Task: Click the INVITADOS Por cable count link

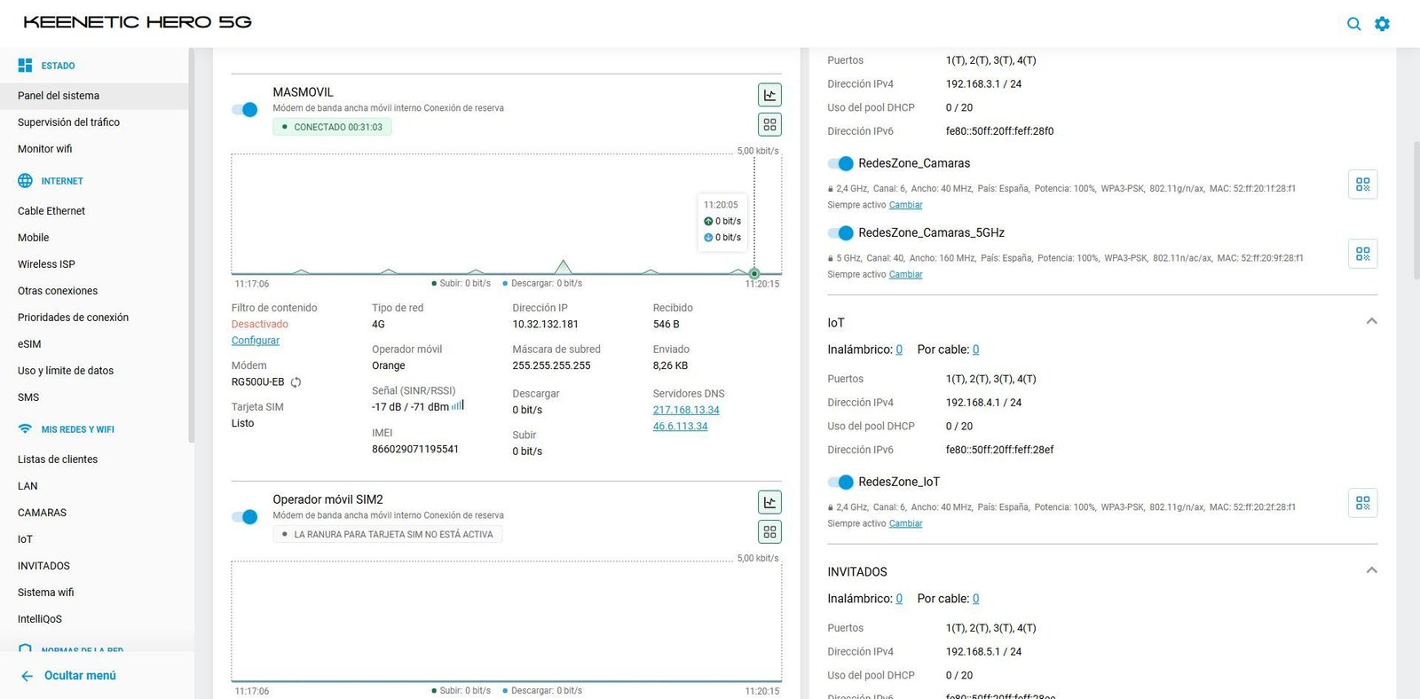Action: click(x=976, y=599)
